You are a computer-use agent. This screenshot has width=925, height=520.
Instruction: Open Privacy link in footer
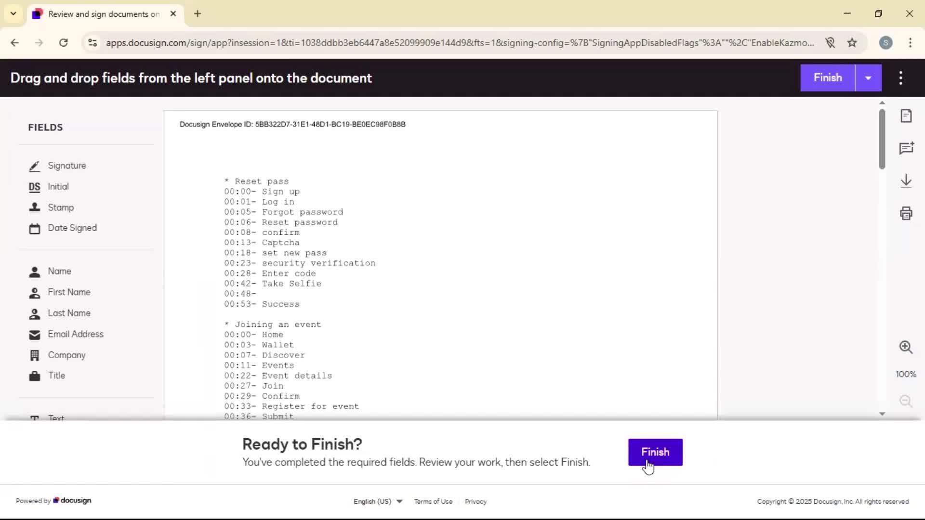(476, 501)
